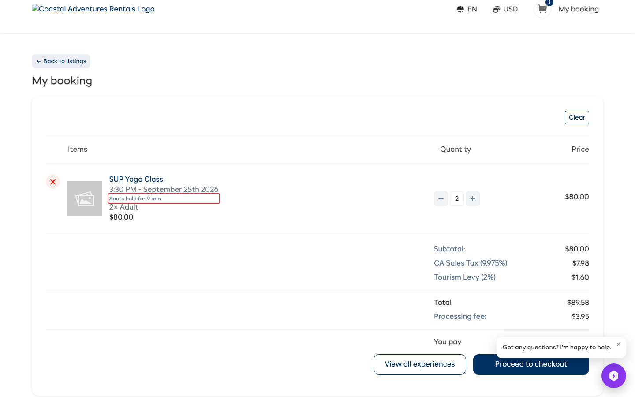Click the 'Subtotal:' label
Image resolution: width=635 pixels, height=397 pixels.
pos(449,249)
